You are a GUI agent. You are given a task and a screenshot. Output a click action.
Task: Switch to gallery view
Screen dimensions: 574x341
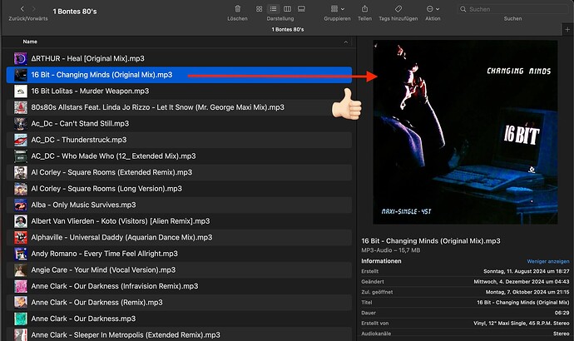point(301,9)
